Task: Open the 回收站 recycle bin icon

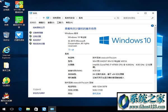Action: click(x=6, y=35)
